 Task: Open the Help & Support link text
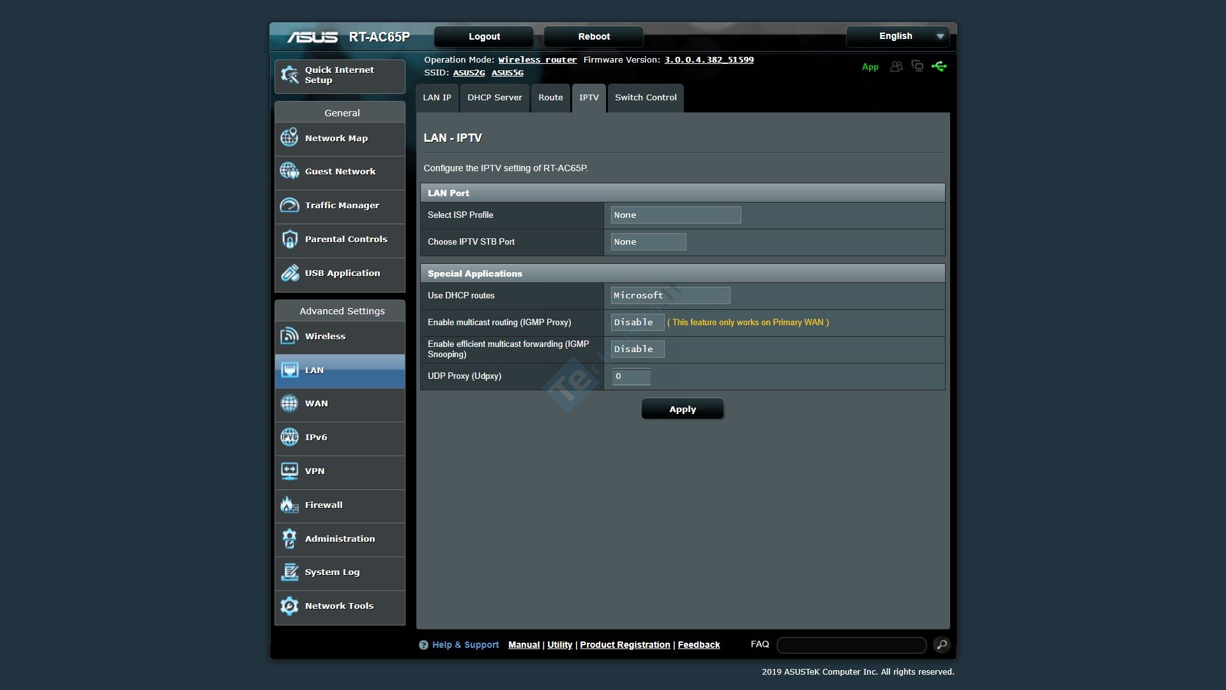click(465, 645)
